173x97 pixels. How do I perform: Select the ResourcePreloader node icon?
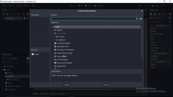(x=55, y=63)
